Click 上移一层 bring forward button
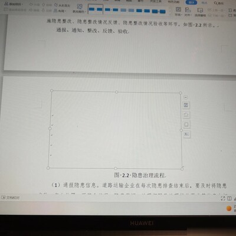Image resolution: width=236 pixels, height=236 pixels. click(217, 10)
